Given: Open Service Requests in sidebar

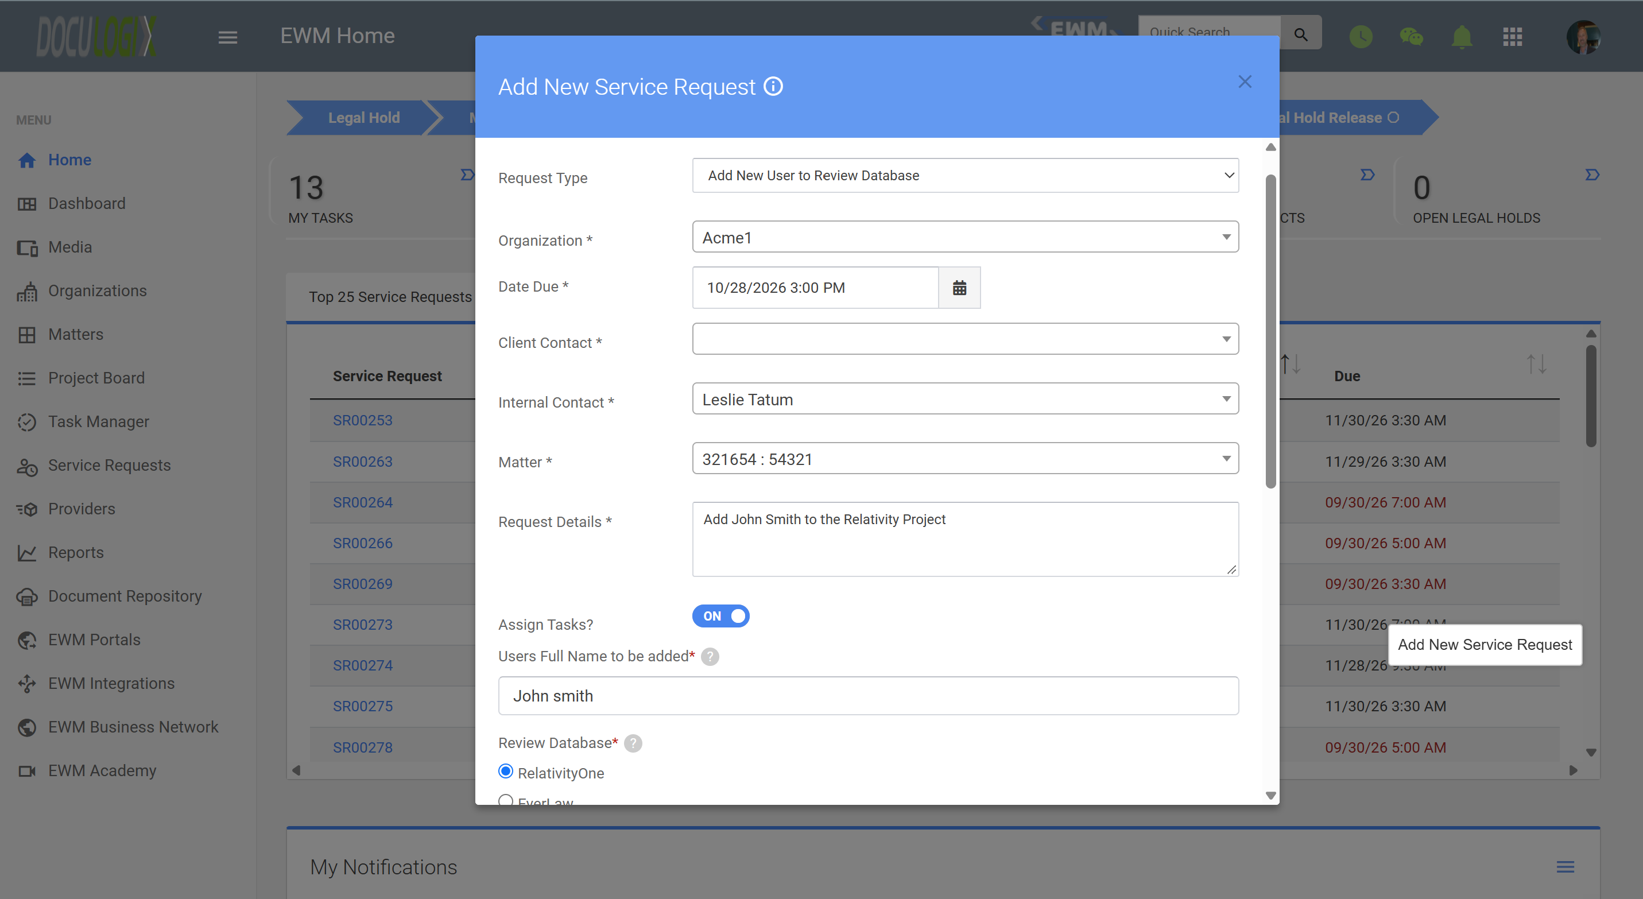Looking at the screenshot, I should point(109,466).
